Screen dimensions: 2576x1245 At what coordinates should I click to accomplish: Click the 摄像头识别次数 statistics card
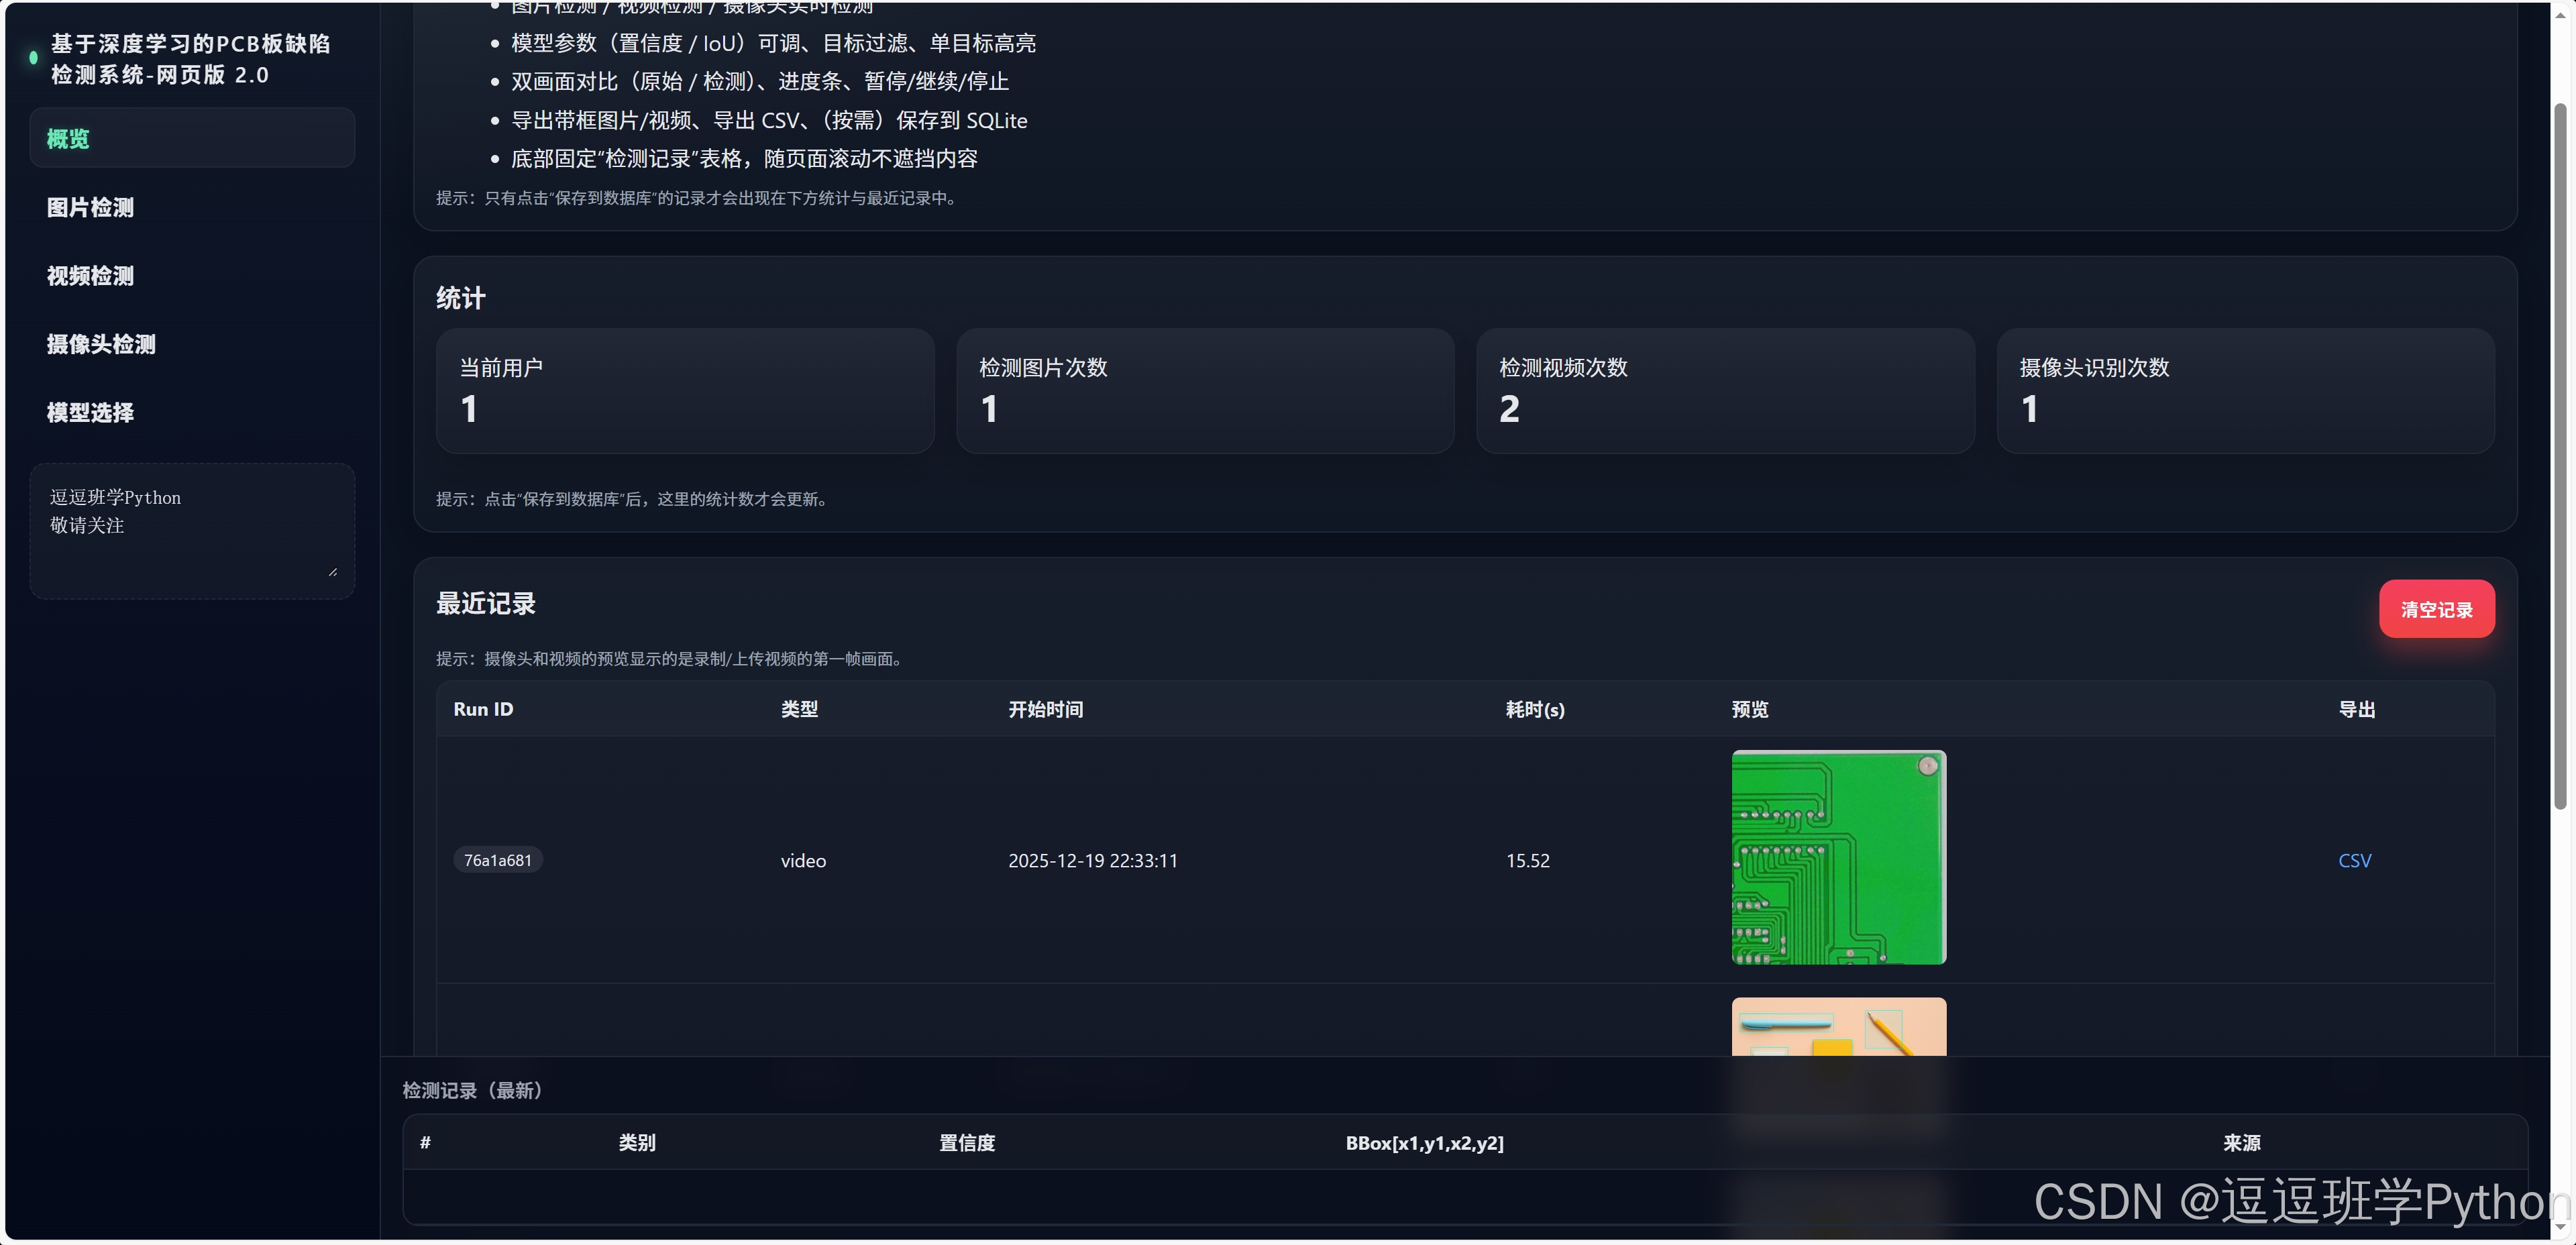pos(2245,391)
